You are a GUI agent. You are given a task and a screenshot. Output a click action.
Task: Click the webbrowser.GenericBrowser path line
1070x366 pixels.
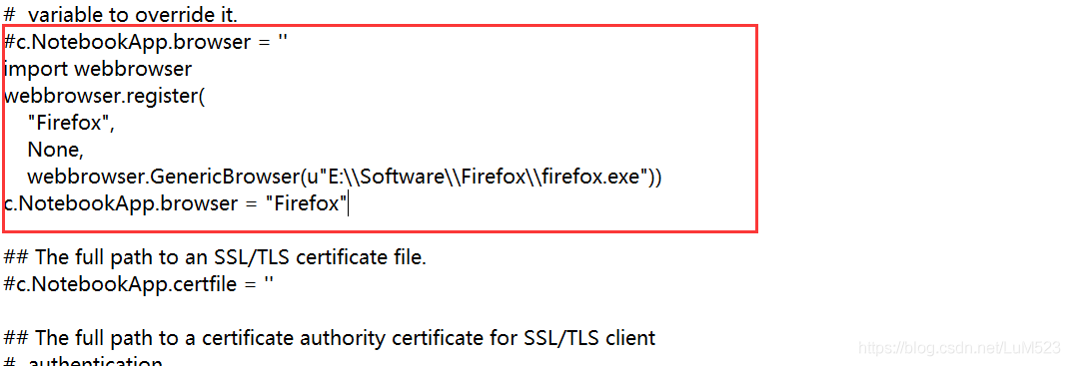(345, 178)
